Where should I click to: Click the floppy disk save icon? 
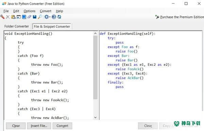pos(35,17)
